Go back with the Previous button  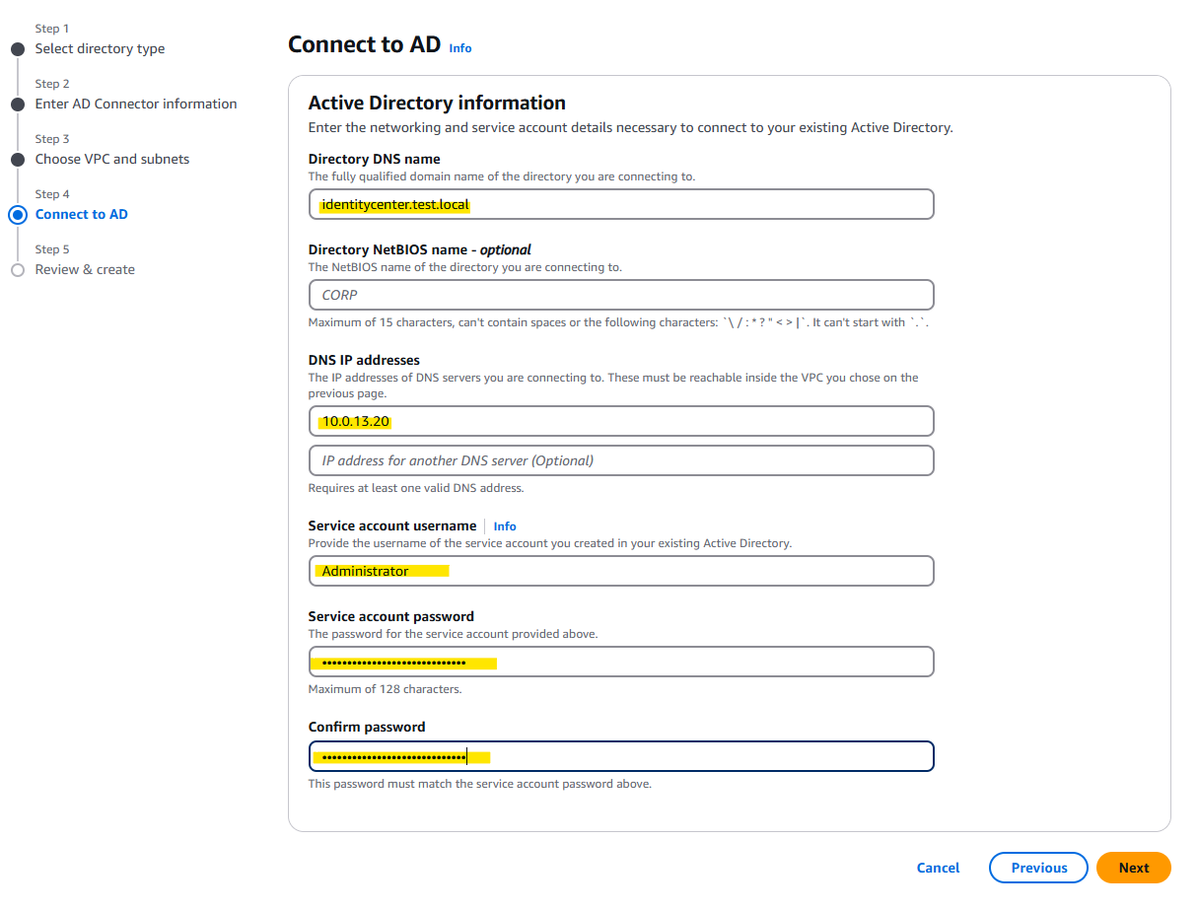pyautogui.click(x=1038, y=868)
